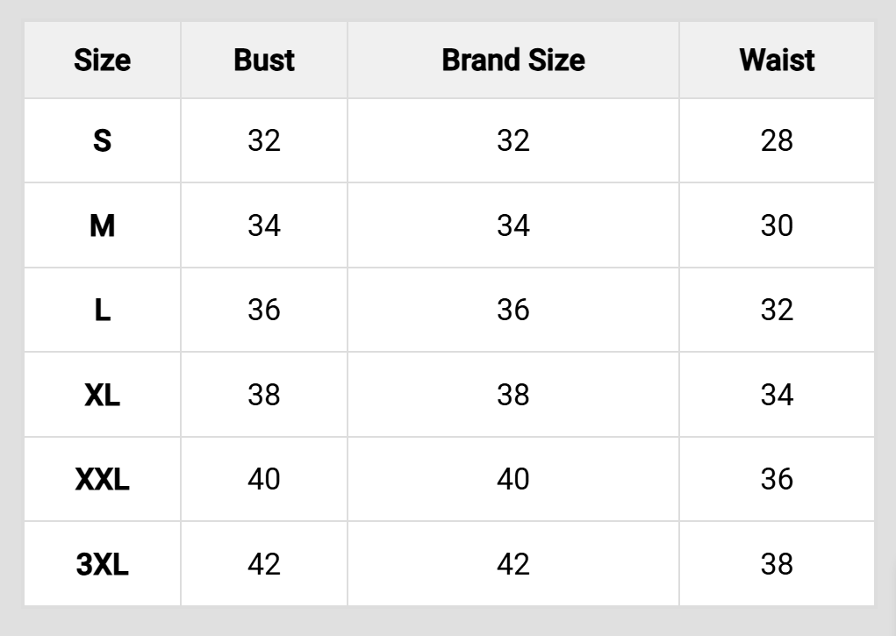The height and width of the screenshot is (636, 896).
Task: Click the Size column header
Action: coord(102,61)
